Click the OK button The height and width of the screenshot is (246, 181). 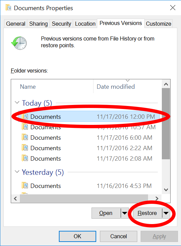[x=77, y=236]
